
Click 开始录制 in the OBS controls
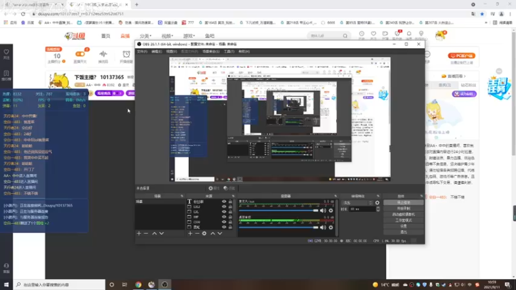404,208
